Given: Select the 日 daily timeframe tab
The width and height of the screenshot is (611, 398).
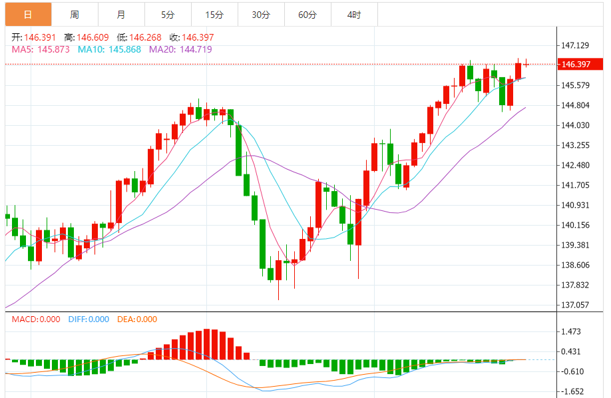Looking at the screenshot, I should (28, 15).
